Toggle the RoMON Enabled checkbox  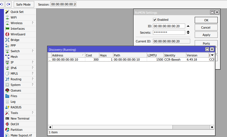pos(155,20)
